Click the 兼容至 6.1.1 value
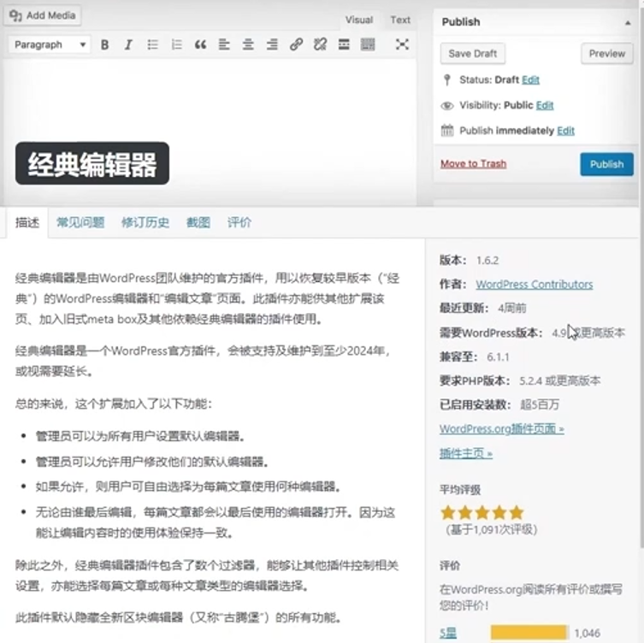Screen dimensions: 644x643 click(x=498, y=357)
